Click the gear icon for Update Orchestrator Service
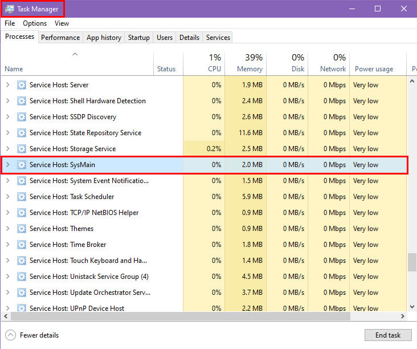This screenshot has width=417, height=349. tap(22, 293)
